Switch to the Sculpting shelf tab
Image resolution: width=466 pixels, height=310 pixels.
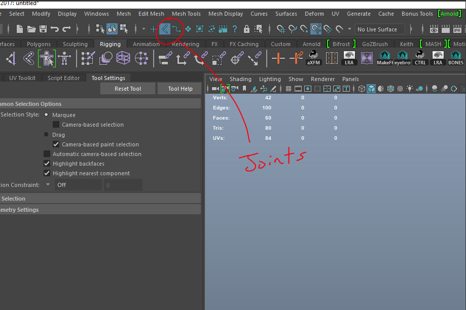tap(75, 44)
